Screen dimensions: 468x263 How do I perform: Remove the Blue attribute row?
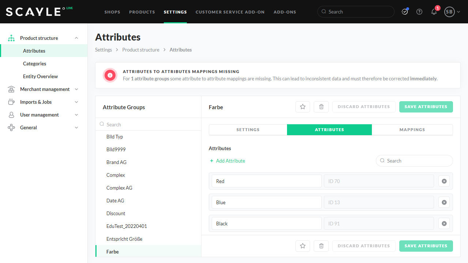tap(444, 202)
